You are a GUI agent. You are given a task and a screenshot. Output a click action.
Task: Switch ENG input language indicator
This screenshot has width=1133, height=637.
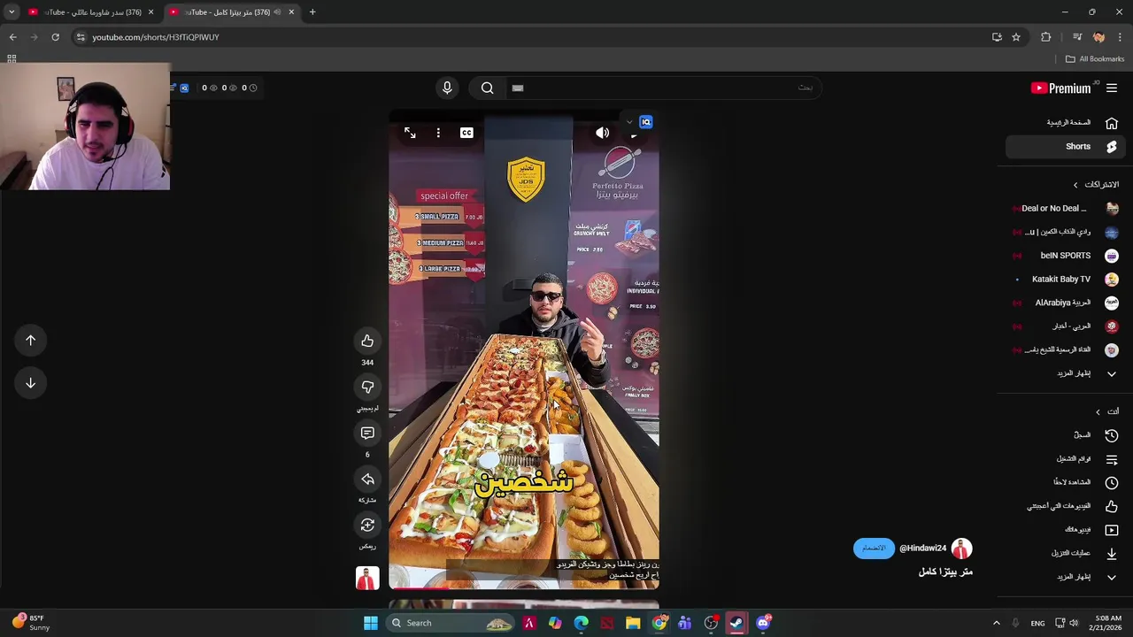1037,623
